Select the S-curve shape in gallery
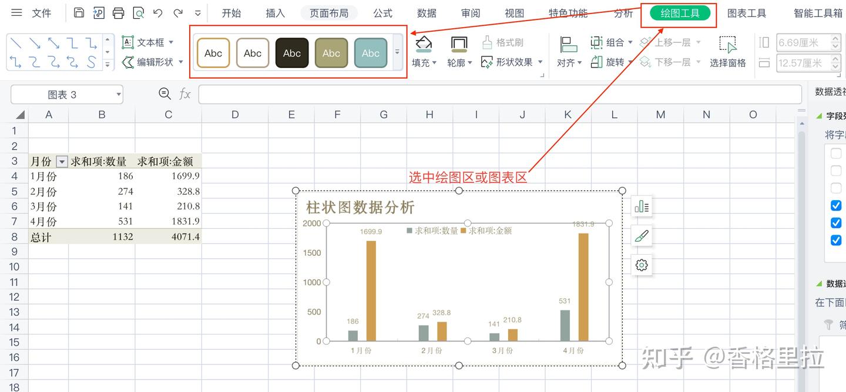This screenshot has width=846, height=392. click(91, 62)
